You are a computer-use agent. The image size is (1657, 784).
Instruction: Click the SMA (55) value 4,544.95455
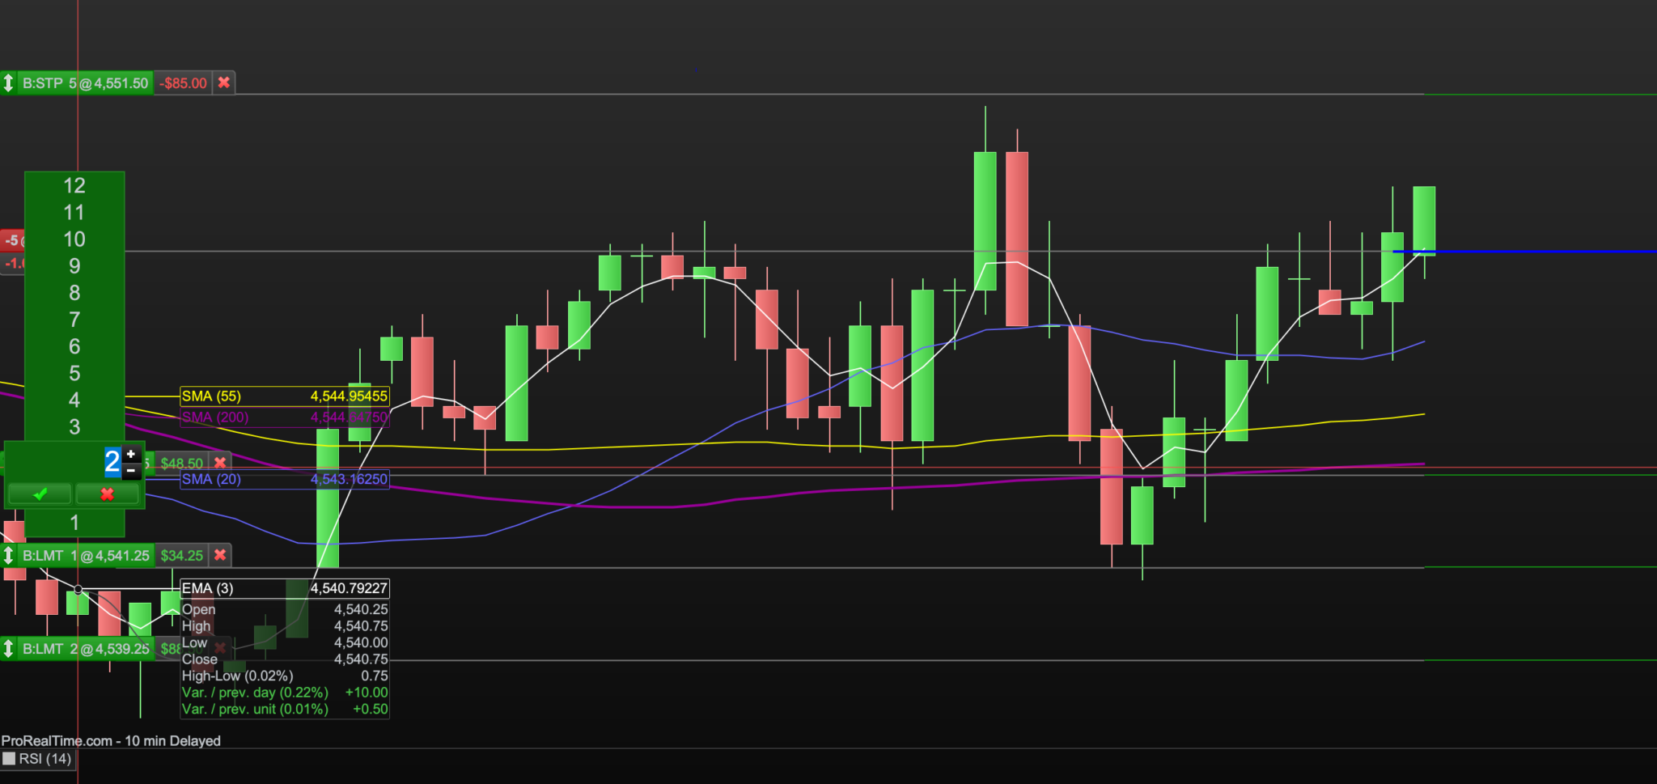pos(349,396)
